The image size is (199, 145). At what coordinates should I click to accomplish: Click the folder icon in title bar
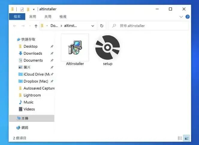[x=13, y=9]
